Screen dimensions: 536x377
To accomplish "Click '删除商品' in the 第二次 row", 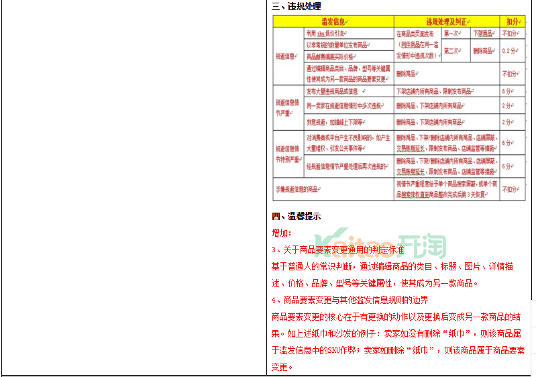I will click(x=485, y=51).
